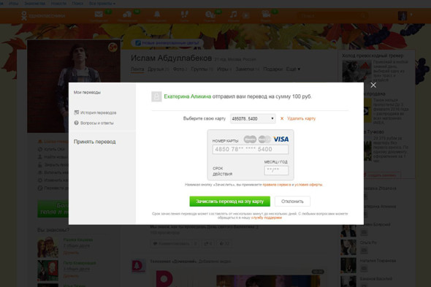Screen dimensions: 431x287
Task: Click the Ислам Абдуллабеков profile name
Action: (x=171, y=58)
